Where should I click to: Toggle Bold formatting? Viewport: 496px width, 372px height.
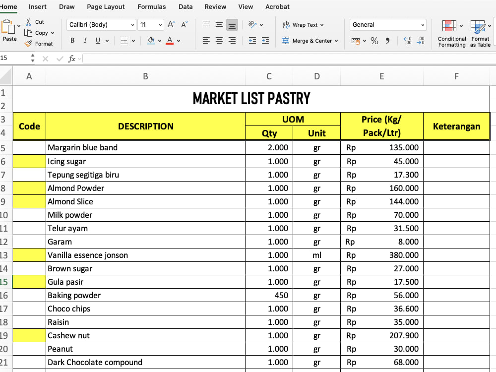click(72, 41)
